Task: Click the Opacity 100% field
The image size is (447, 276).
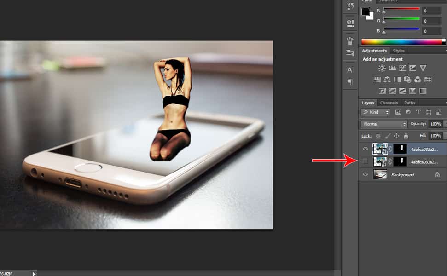Action: (435, 124)
